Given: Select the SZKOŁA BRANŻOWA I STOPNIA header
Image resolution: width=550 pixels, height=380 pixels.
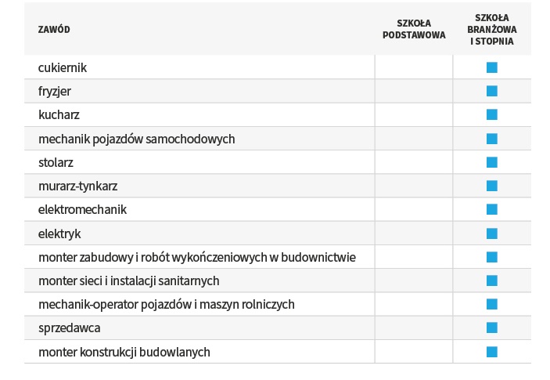Looking at the screenshot, I should tap(492, 30).
